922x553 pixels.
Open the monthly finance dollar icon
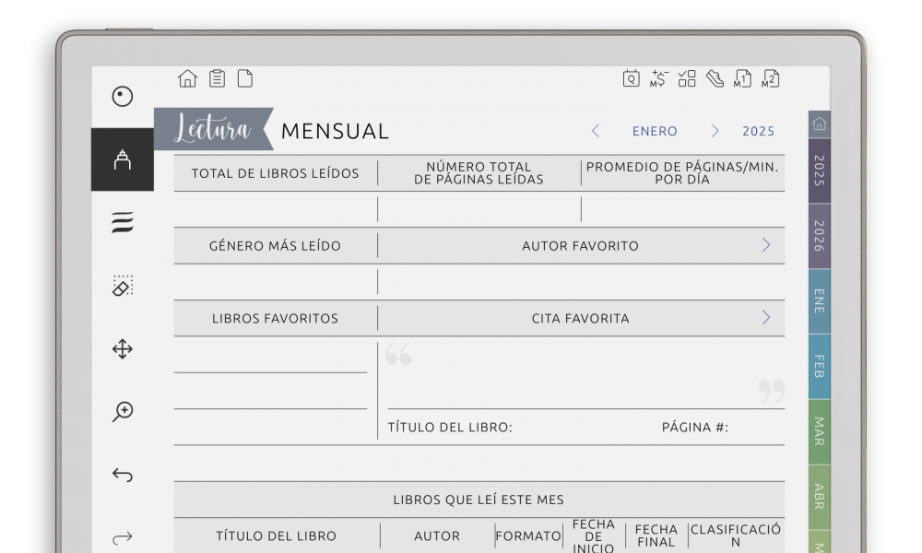click(x=658, y=78)
